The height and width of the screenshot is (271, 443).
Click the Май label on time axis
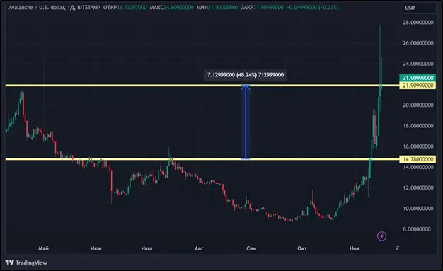click(43, 248)
